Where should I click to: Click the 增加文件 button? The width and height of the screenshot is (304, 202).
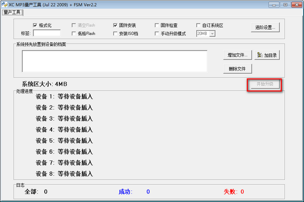tap(237, 55)
